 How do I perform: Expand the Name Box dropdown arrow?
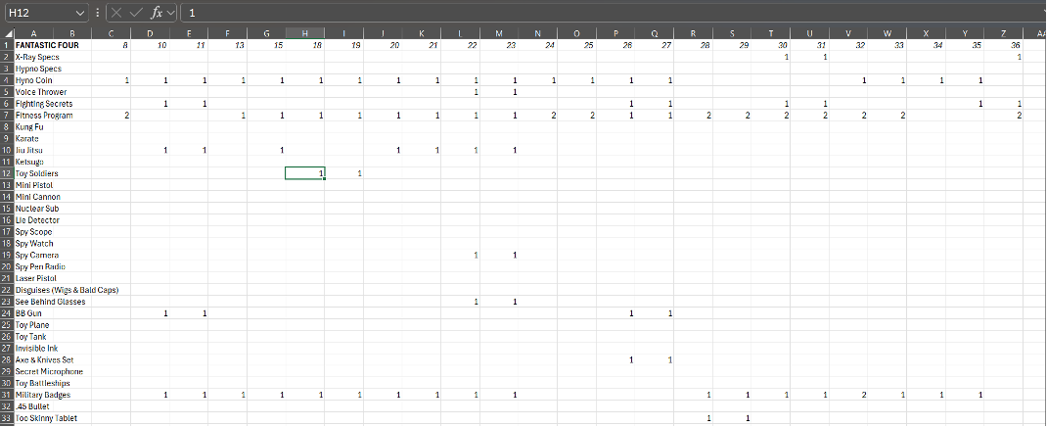click(81, 13)
